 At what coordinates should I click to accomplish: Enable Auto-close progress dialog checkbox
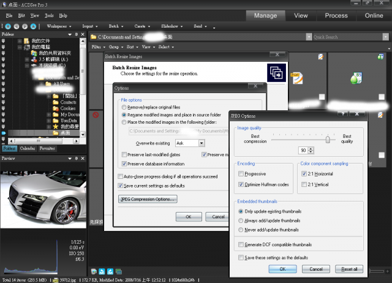pos(120,176)
